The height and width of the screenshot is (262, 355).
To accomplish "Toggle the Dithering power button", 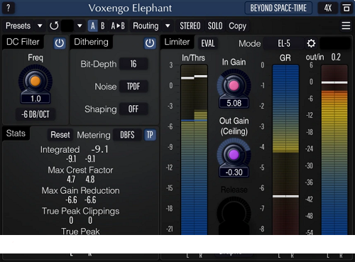I will (x=150, y=43).
